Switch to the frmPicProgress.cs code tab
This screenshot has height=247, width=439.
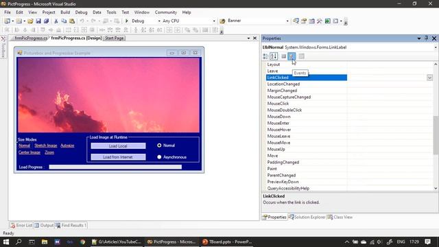[30, 38]
